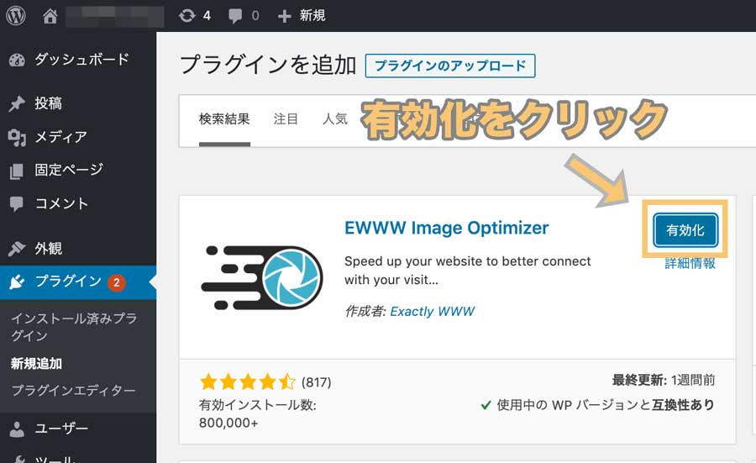Click the 外観 paintbrush icon

point(17,249)
